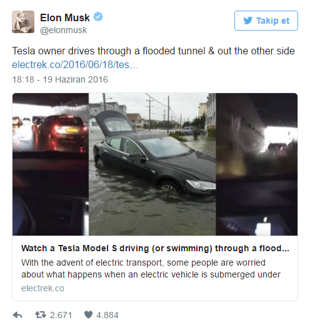
Task: Click the electrek.co domain in card
Action: [42, 288]
